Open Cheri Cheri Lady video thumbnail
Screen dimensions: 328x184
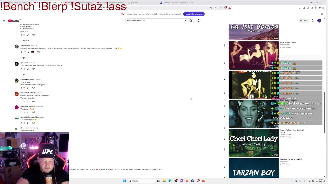(254, 143)
